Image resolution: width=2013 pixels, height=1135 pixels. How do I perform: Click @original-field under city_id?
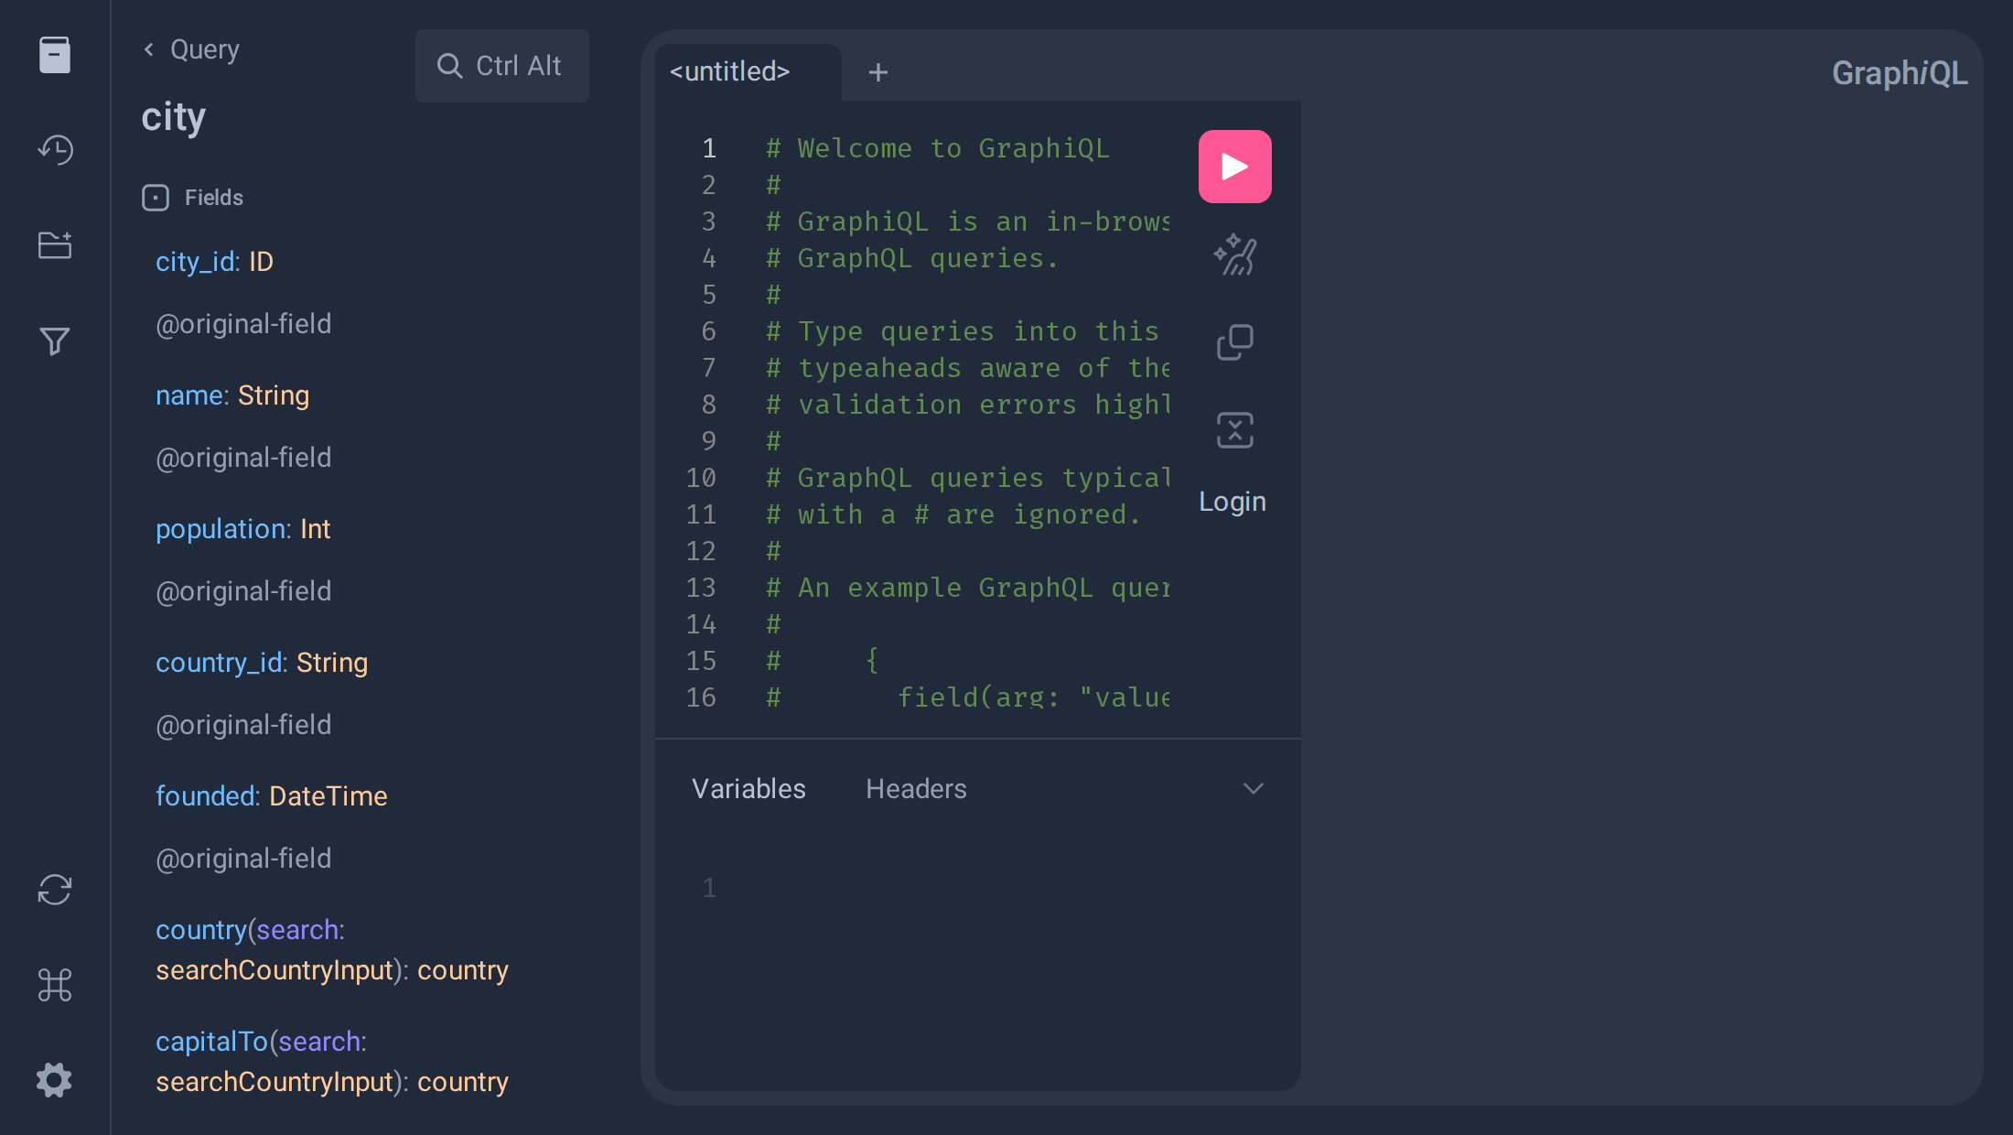pyautogui.click(x=243, y=324)
